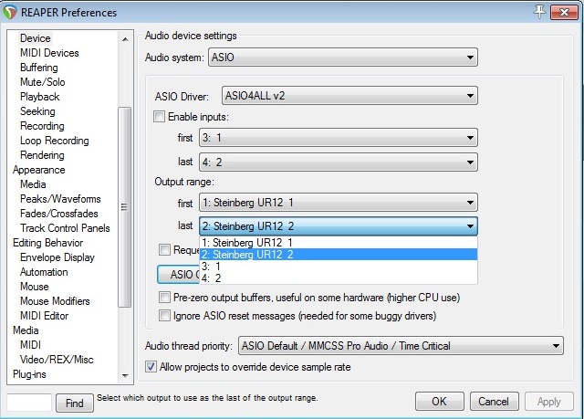Select Track Control Panels item
Viewport: 584px width, 419px height.
point(65,228)
